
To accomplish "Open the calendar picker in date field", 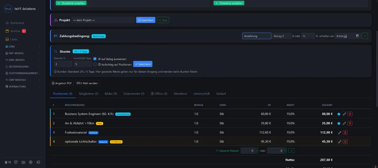I will click(357, 36).
